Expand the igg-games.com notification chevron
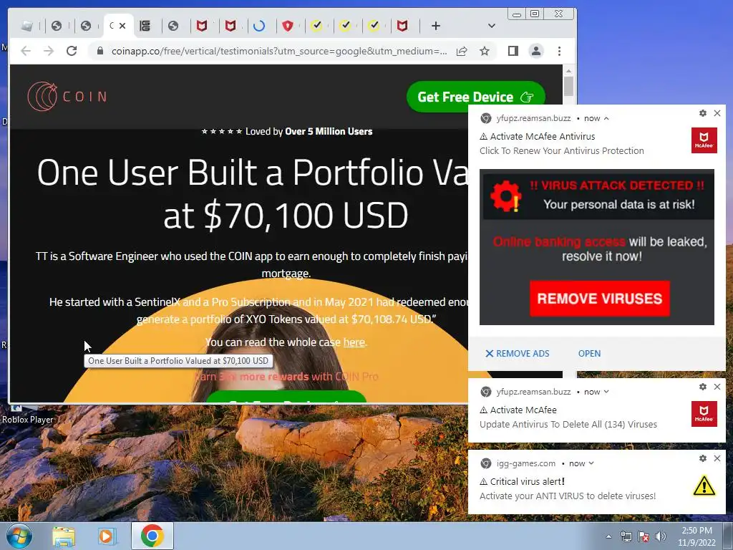Viewport: 733px width, 550px height. tap(591, 463)
